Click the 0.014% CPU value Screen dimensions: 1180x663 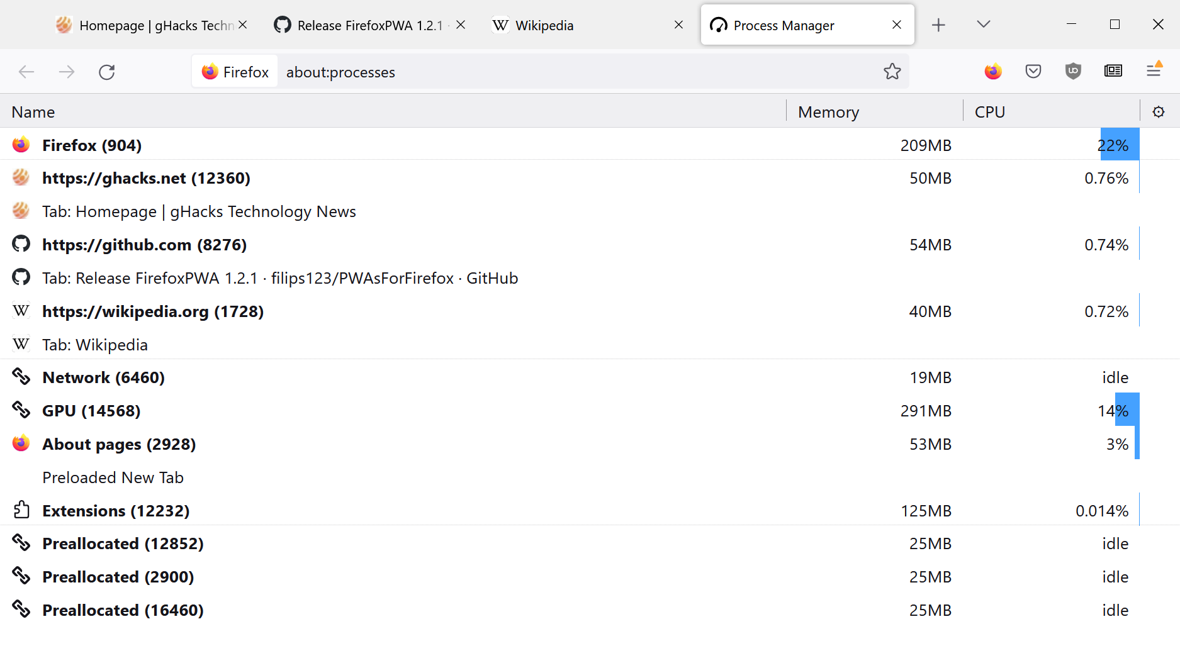point(1102,511)
